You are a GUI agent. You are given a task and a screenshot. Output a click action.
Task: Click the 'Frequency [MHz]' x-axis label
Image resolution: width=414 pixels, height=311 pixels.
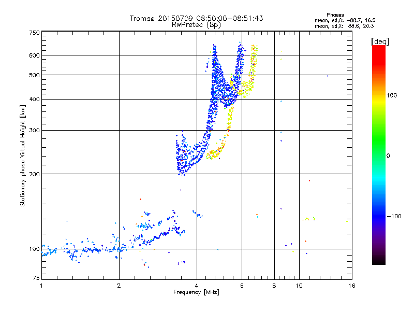point(196,292)
